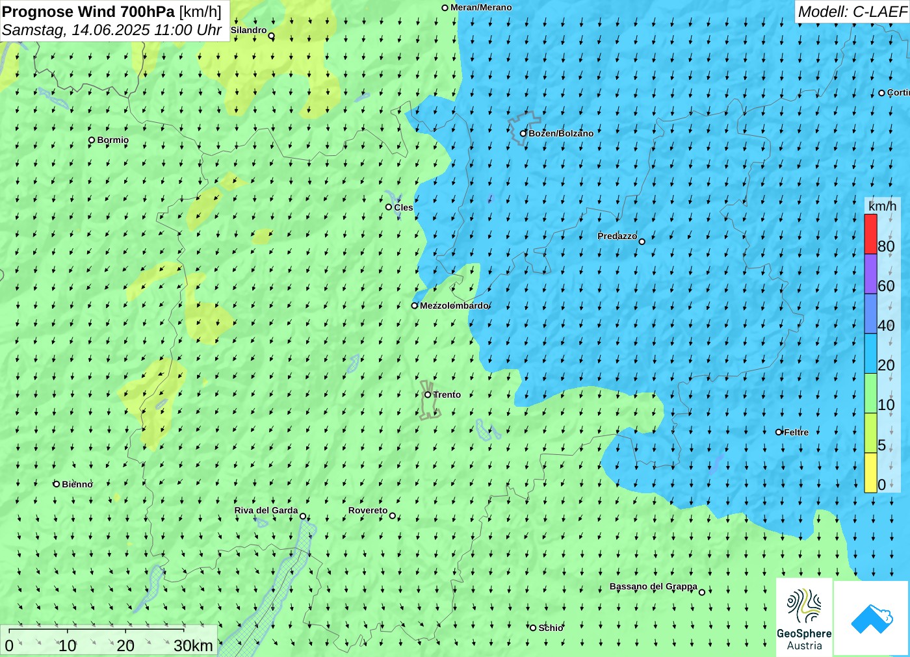
Task: Click the 'Bozen/Bolzano' city label
Action: click(561, 133)
